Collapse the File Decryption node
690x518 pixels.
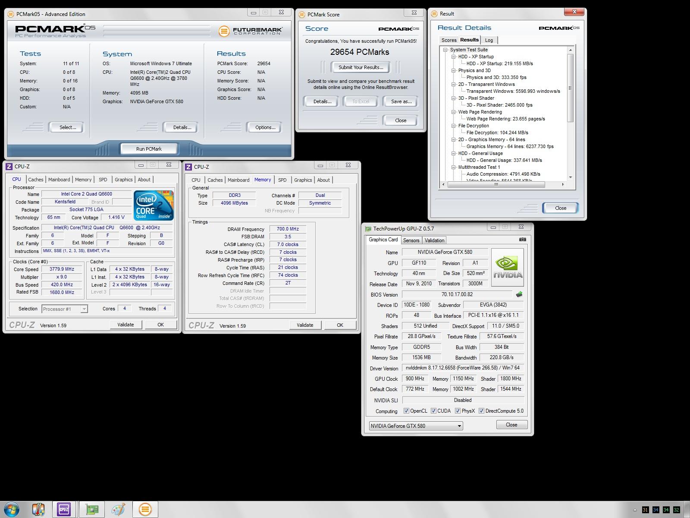(454, 126)
